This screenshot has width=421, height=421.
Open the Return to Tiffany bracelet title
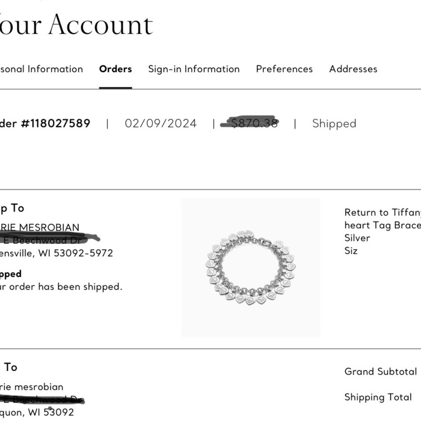[x=383, y=218]
